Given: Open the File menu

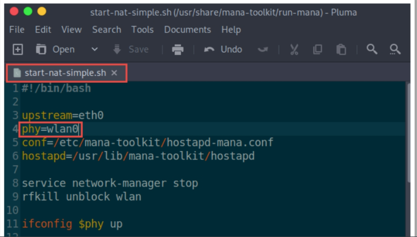Looking at the screenshot, I should [17, 30].
